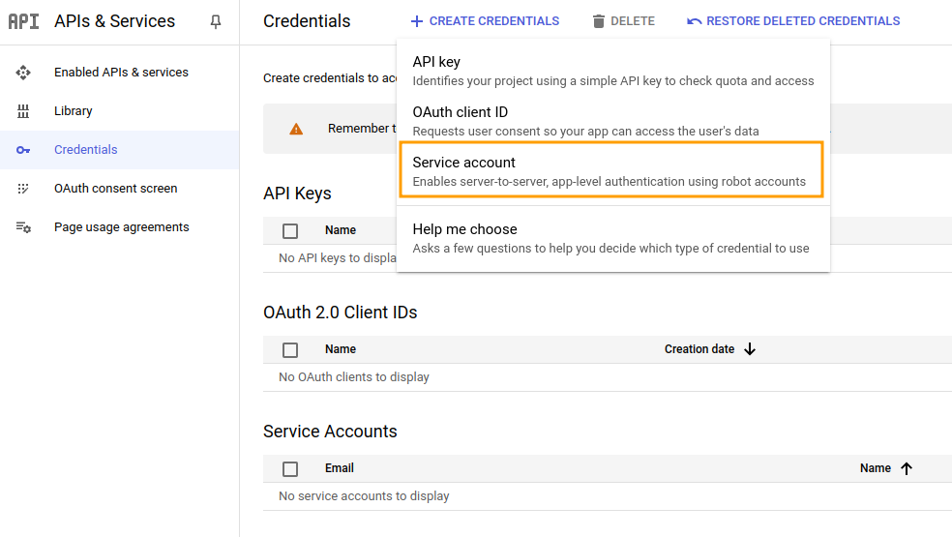Viewport: 952px width, 537px height.
Task: Choose API key from dropdown menu
Action: pos(613,71)
